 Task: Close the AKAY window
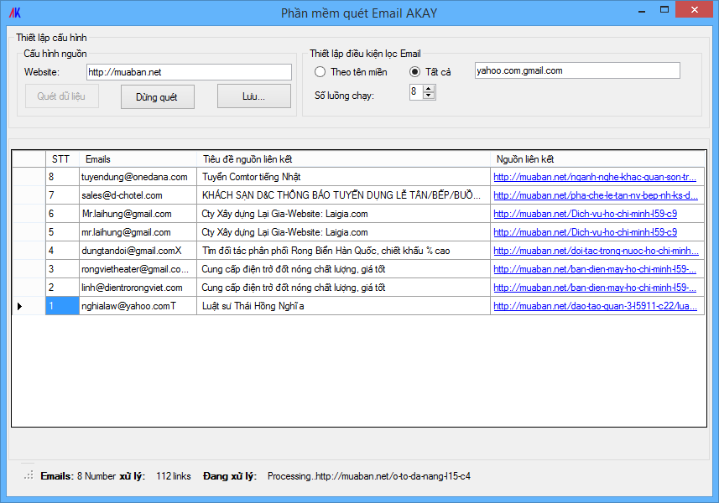pos(694,9)
